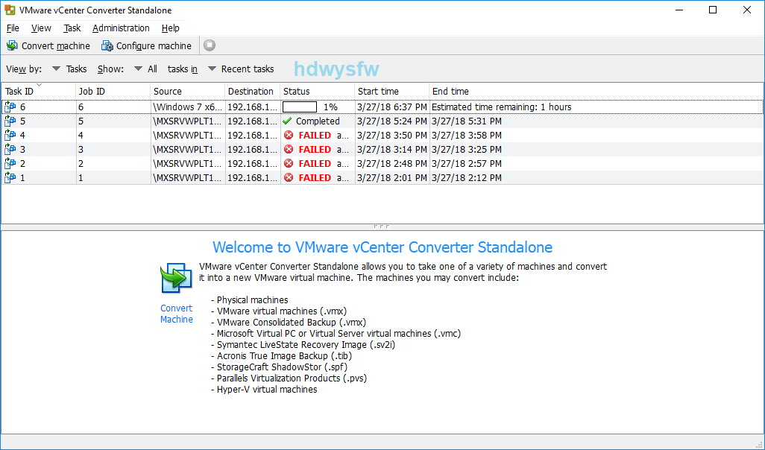The height and width of the screenshot is (450, 765).
Task: Click FAILED status text in task 4 row
Action: point(315,135)
